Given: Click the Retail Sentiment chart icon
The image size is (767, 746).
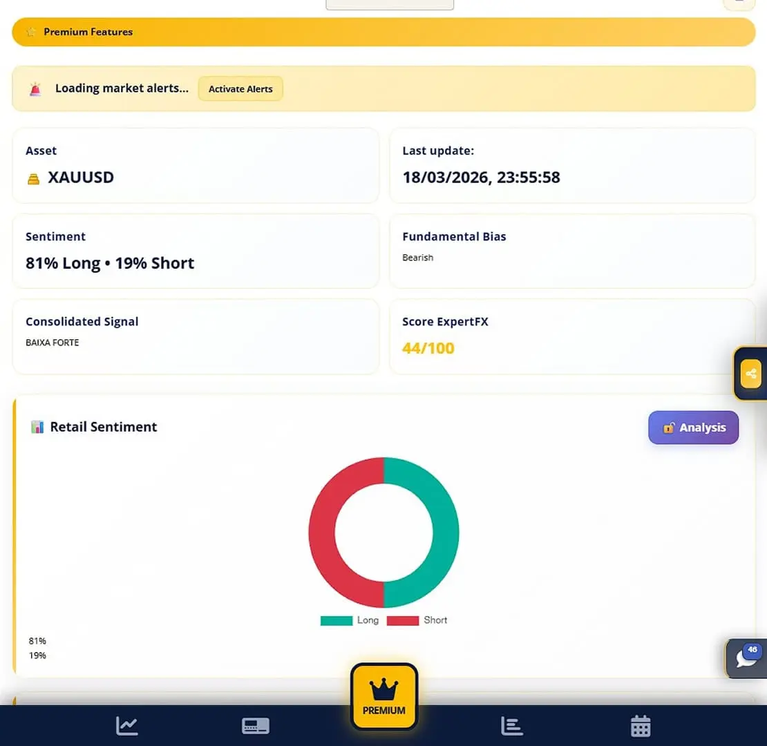Looking at the screenshot, I should tap(37, 427).
